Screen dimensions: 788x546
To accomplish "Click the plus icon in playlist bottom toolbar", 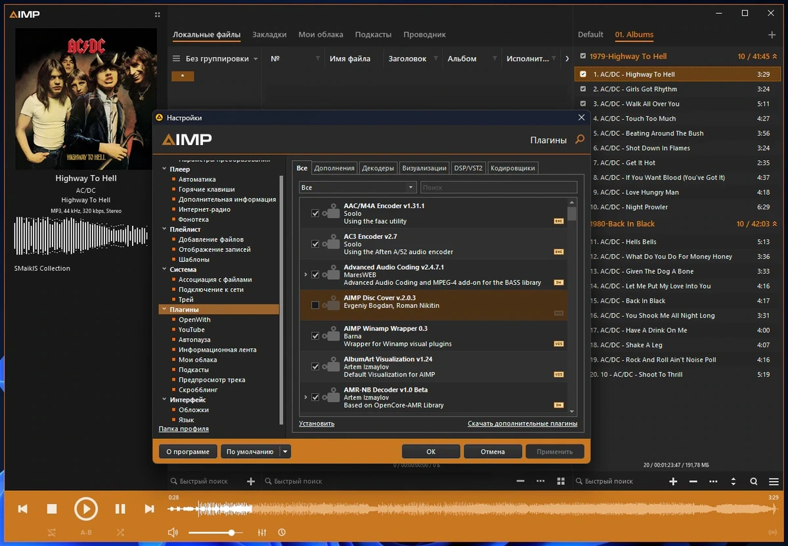I will tap(673, 481).
